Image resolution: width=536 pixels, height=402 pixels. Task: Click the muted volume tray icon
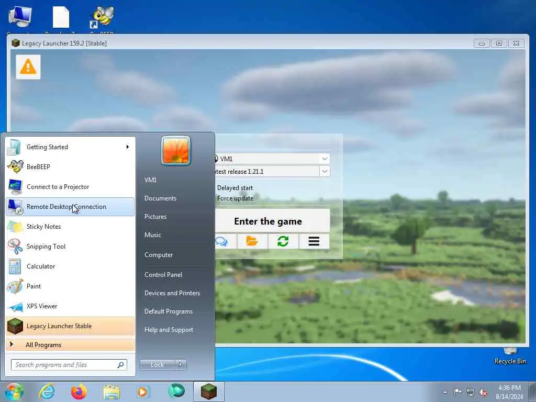484,392
